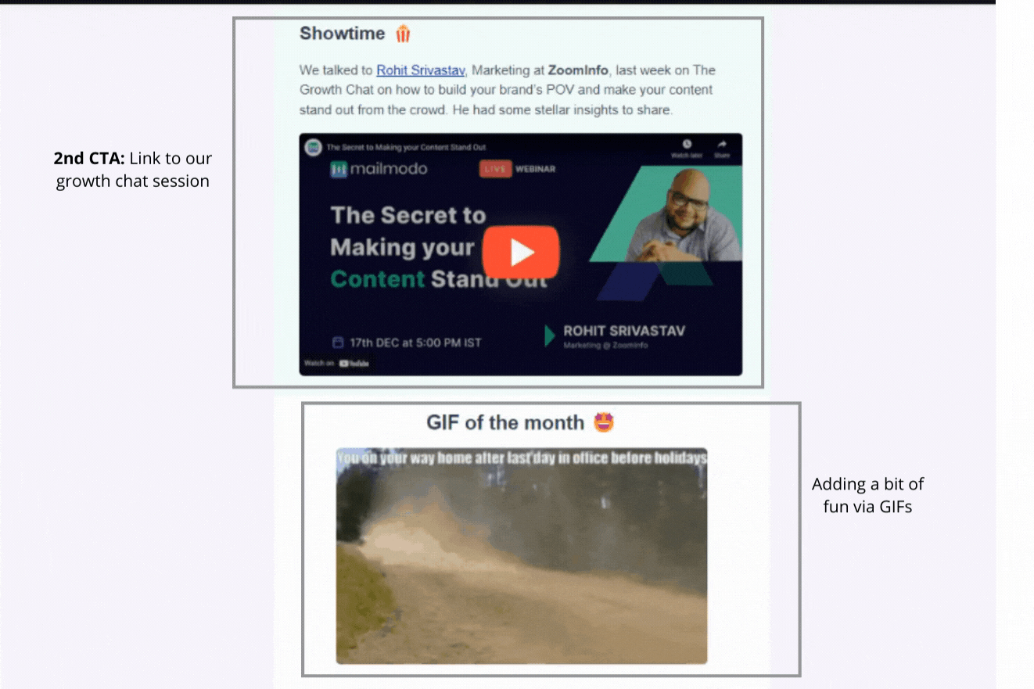Click the GIF of the month image
The width and height of the screenshot is (1034, 689).
click(x=522, y=556)
